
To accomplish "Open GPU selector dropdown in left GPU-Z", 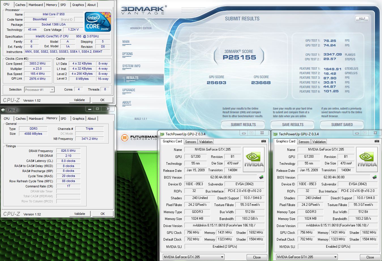I will [x=194, y=257].
